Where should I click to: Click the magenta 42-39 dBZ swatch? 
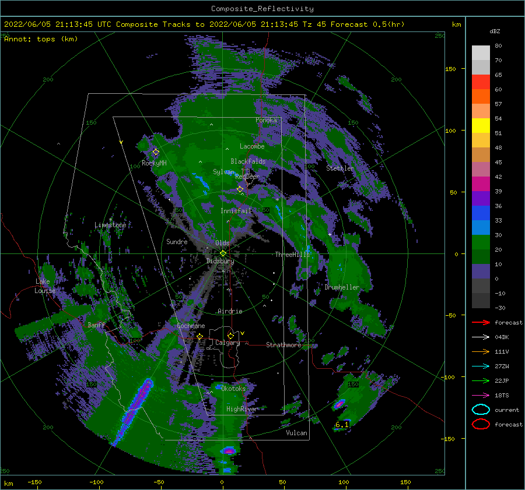[x=481, y=184]
